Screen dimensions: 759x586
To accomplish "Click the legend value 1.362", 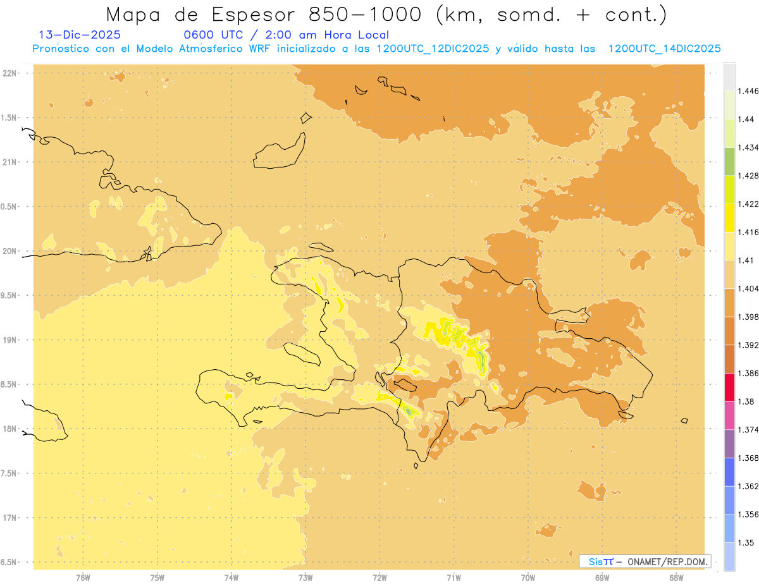I will [749, 486].
